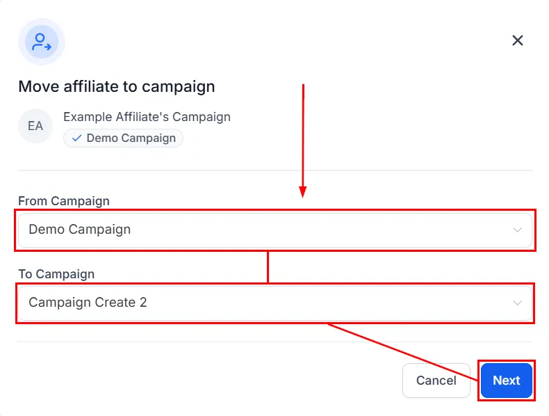The height and width of the screenshot is (416, 549).
Task: Click the blue checkmark in Demo Campaign badge
Action: pyautogui.click(x=76, y=138)
